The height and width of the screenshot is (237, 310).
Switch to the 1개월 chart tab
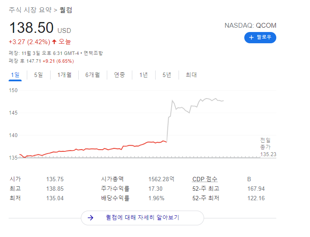coord(64,75)
